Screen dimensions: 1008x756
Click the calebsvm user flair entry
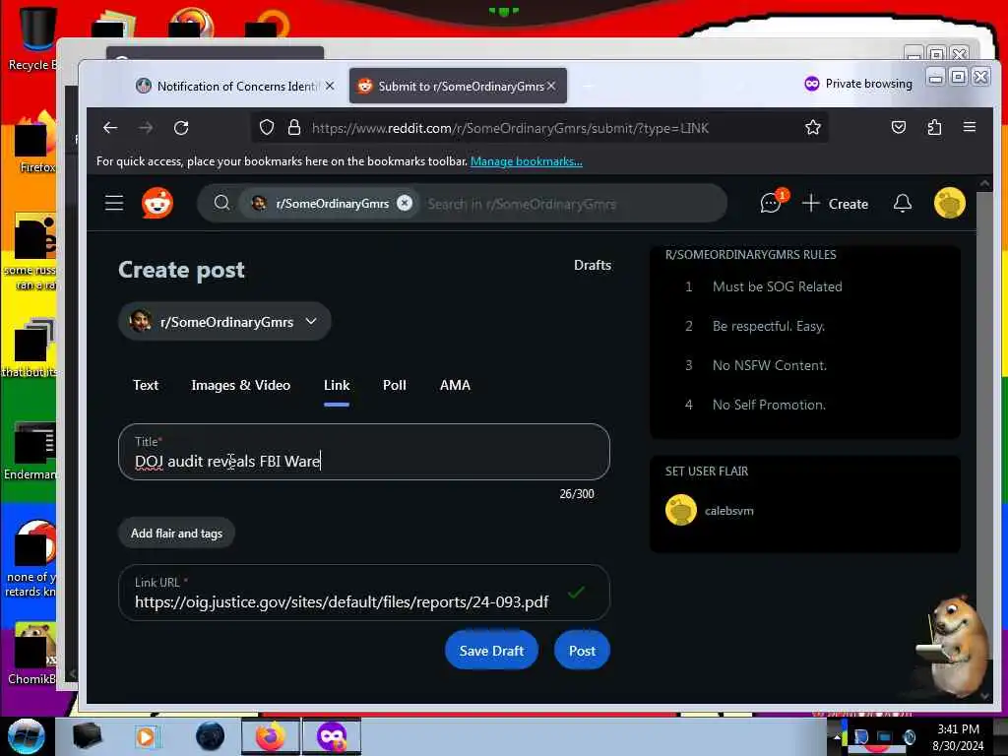(710, 511)
